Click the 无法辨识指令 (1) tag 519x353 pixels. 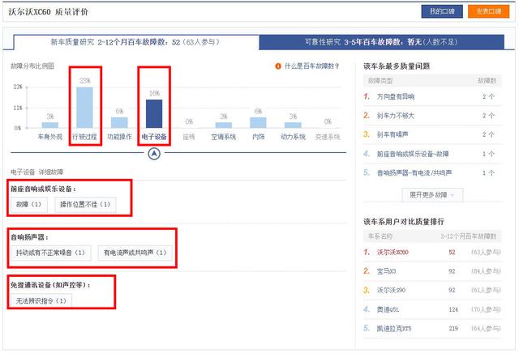[x=41, y=300]
